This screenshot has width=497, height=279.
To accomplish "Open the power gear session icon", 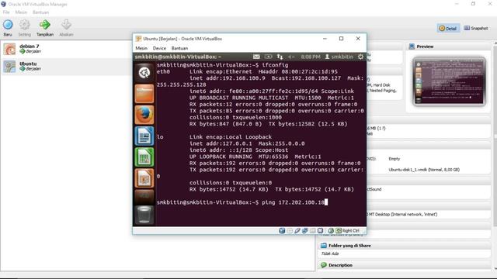I will coord(360,57).
